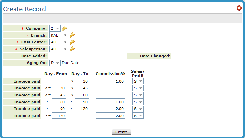The width and height of the screenshot is (245, 138).
Task: Expand the Salesperson dropdown showing ALL
Action: click(59, 49)
